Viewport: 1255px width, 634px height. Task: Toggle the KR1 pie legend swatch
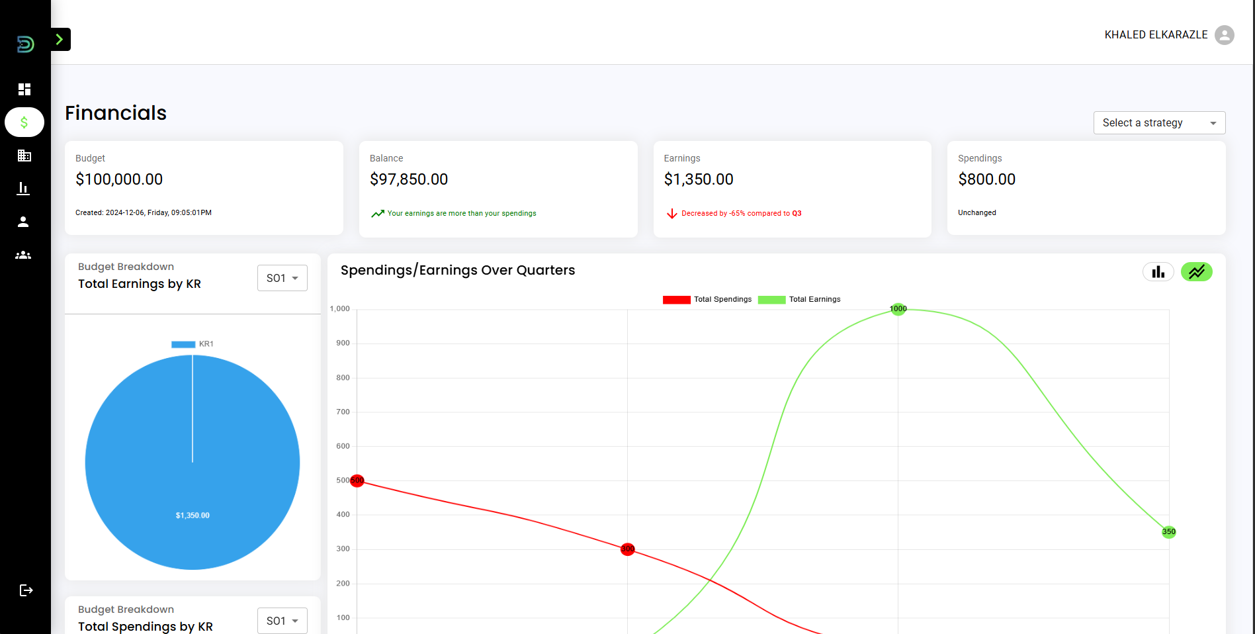pyautogui.click(x=183, y=344)
